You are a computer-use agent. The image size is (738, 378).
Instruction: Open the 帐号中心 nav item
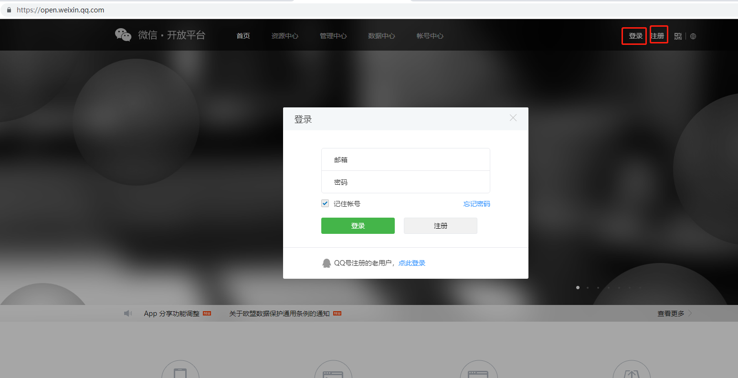point(430,36)
